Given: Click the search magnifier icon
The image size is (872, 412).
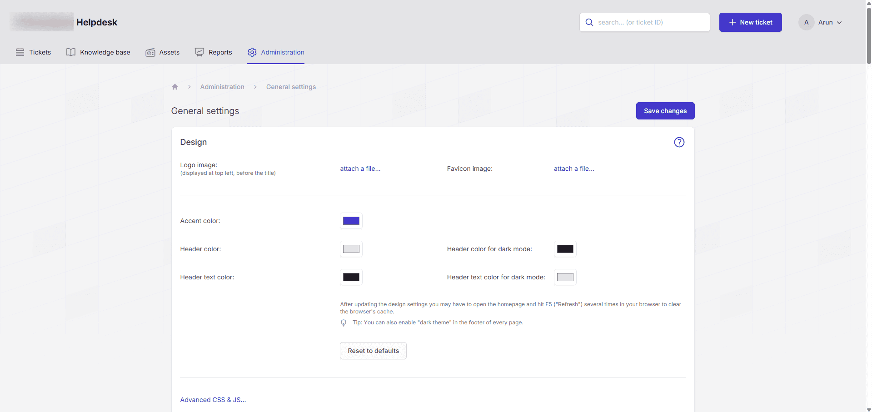Looking at the screenshot, I should [589, 22].
